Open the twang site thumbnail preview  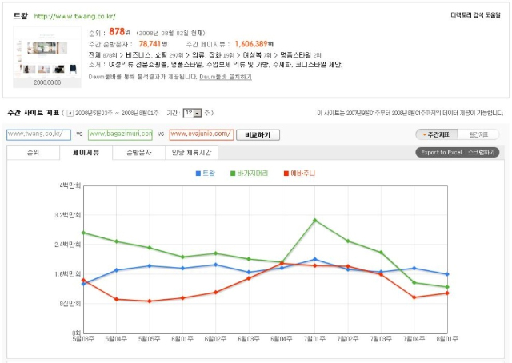47,57
